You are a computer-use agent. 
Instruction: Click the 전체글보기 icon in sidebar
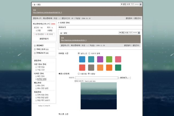coord(35,53)
